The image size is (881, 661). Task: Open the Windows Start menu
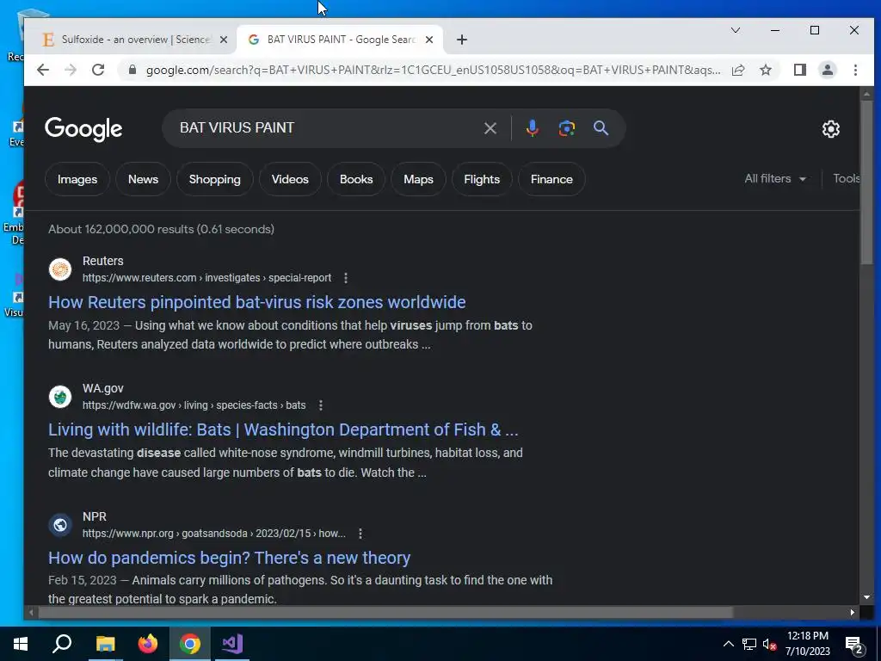coord(21,644)
